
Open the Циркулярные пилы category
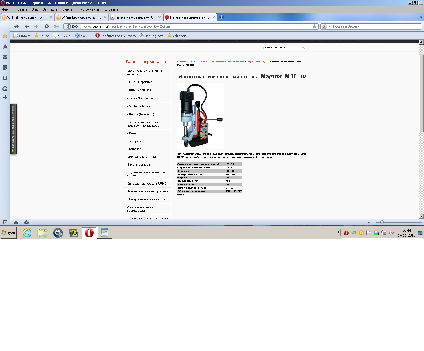tap(141, 157)
